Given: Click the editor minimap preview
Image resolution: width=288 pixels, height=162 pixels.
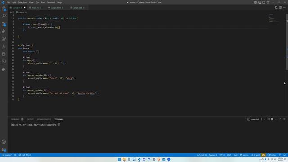Looking at the screenshot, I should tap(274, 18).
